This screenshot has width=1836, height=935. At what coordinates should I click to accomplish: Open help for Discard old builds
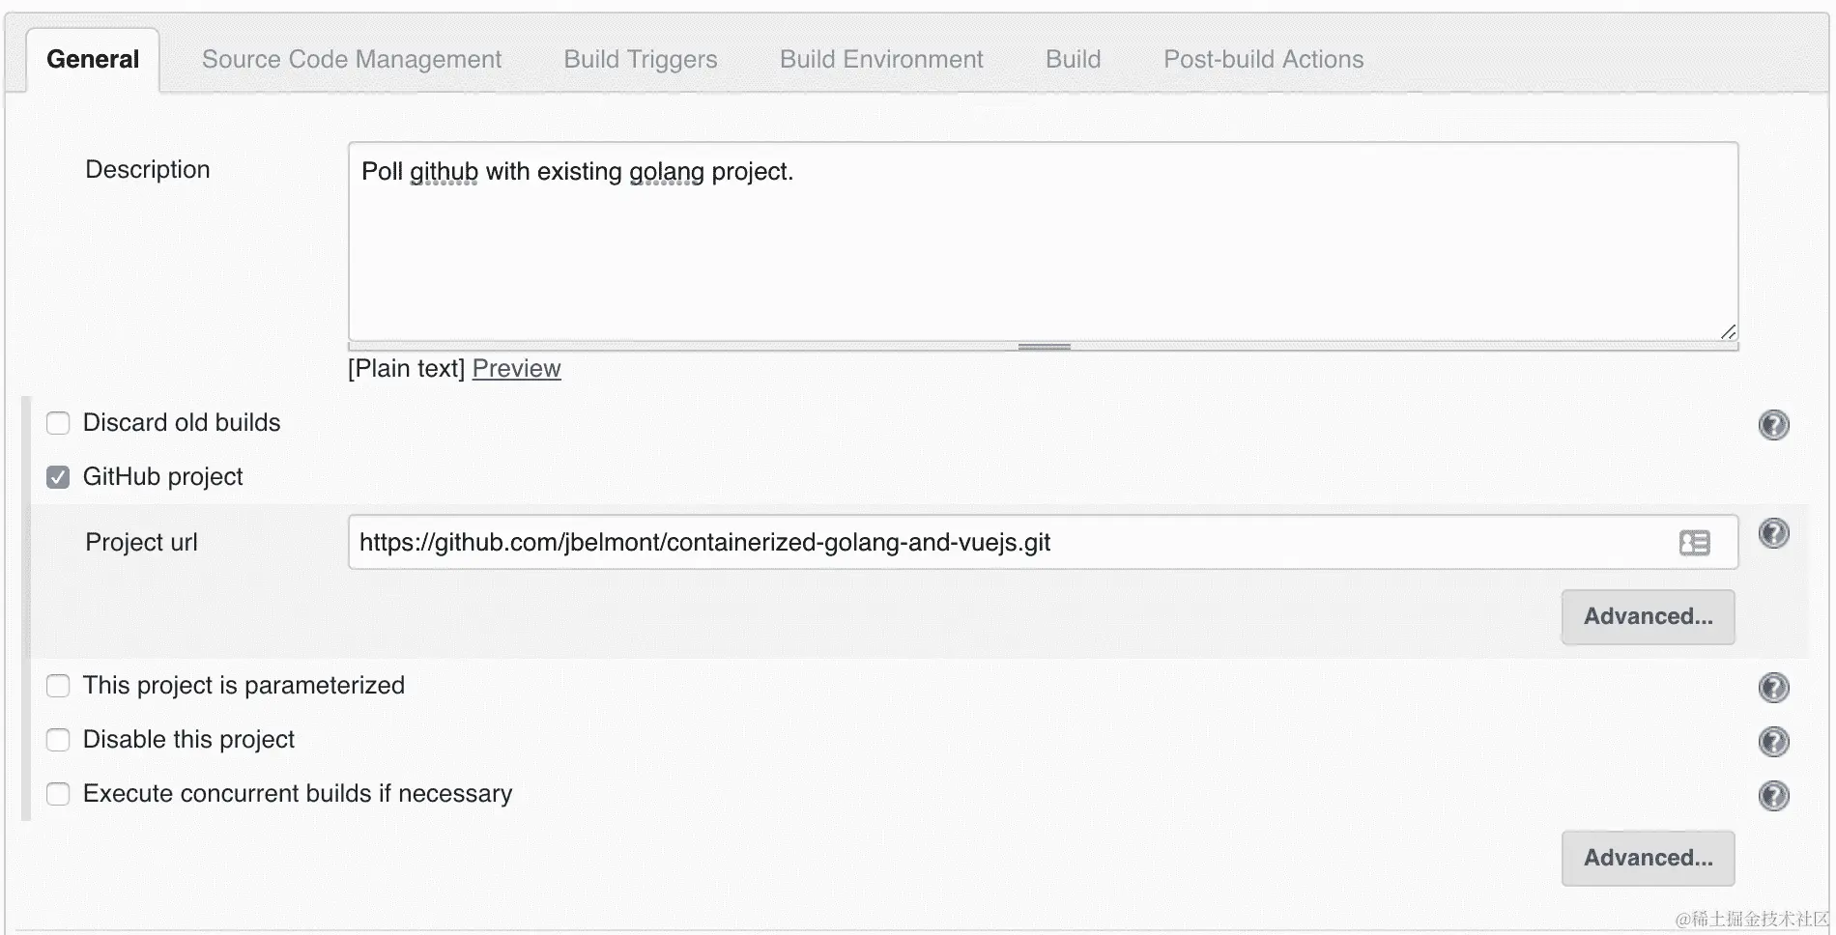click(x=1773, y=425)
